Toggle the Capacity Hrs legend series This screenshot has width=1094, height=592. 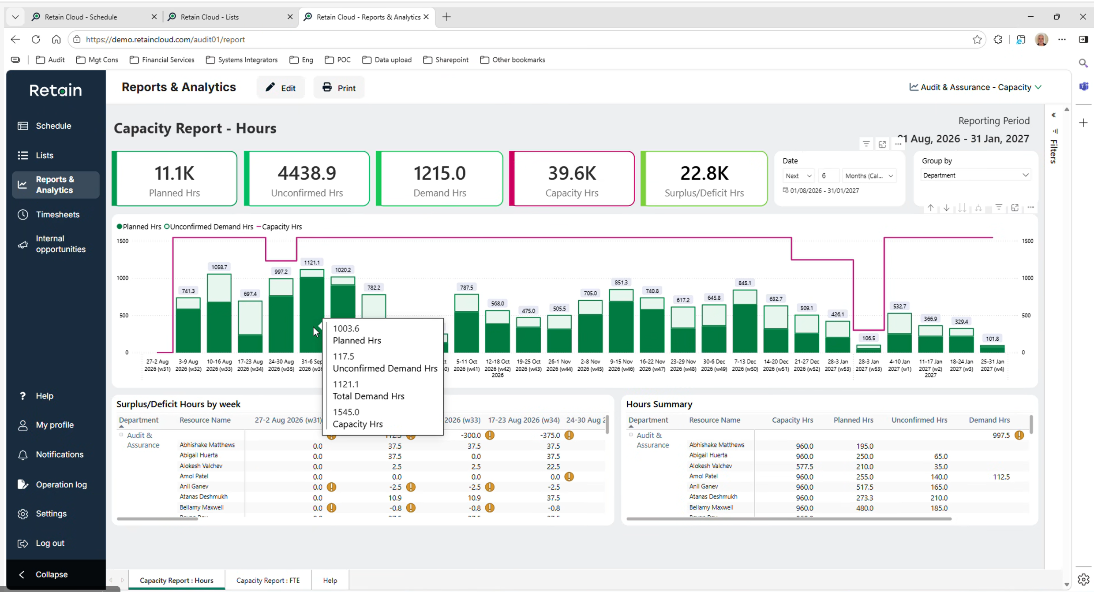[x=279, y=227]
